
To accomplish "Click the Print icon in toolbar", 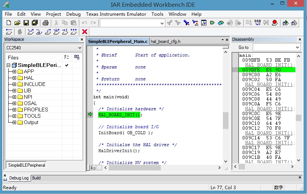I will (x=46, y=23).
